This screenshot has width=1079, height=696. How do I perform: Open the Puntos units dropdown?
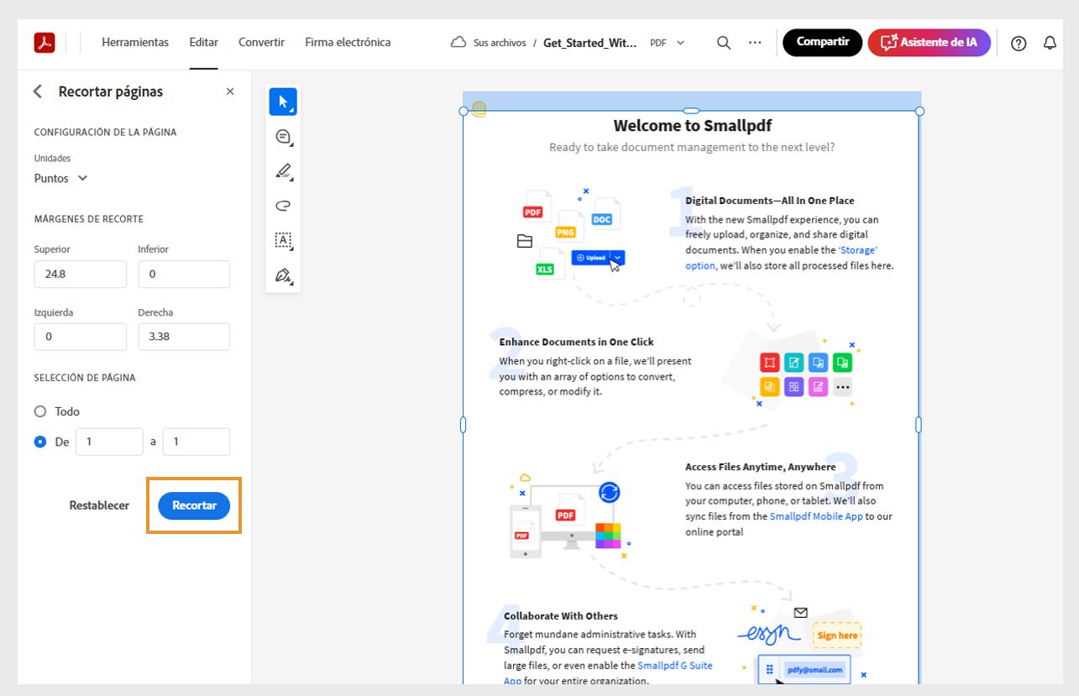[x=60, y=178]
